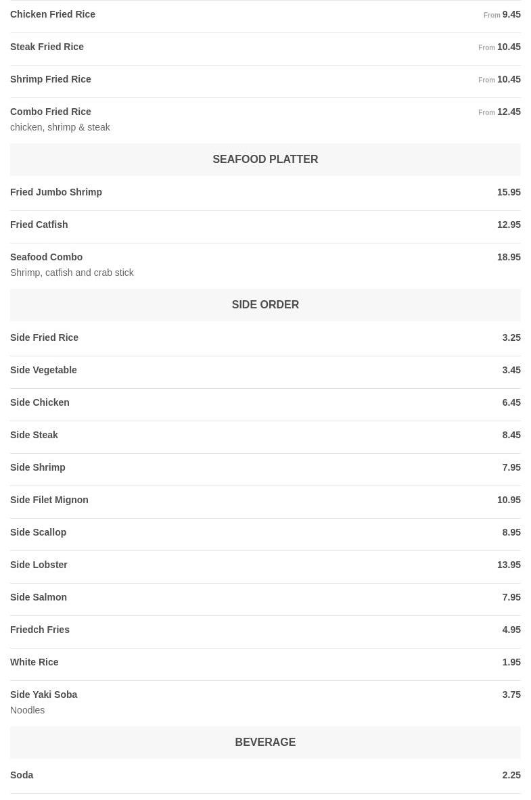
Task: Open Side Yaki Soba noodles item
Action: (x=44, y=695)
